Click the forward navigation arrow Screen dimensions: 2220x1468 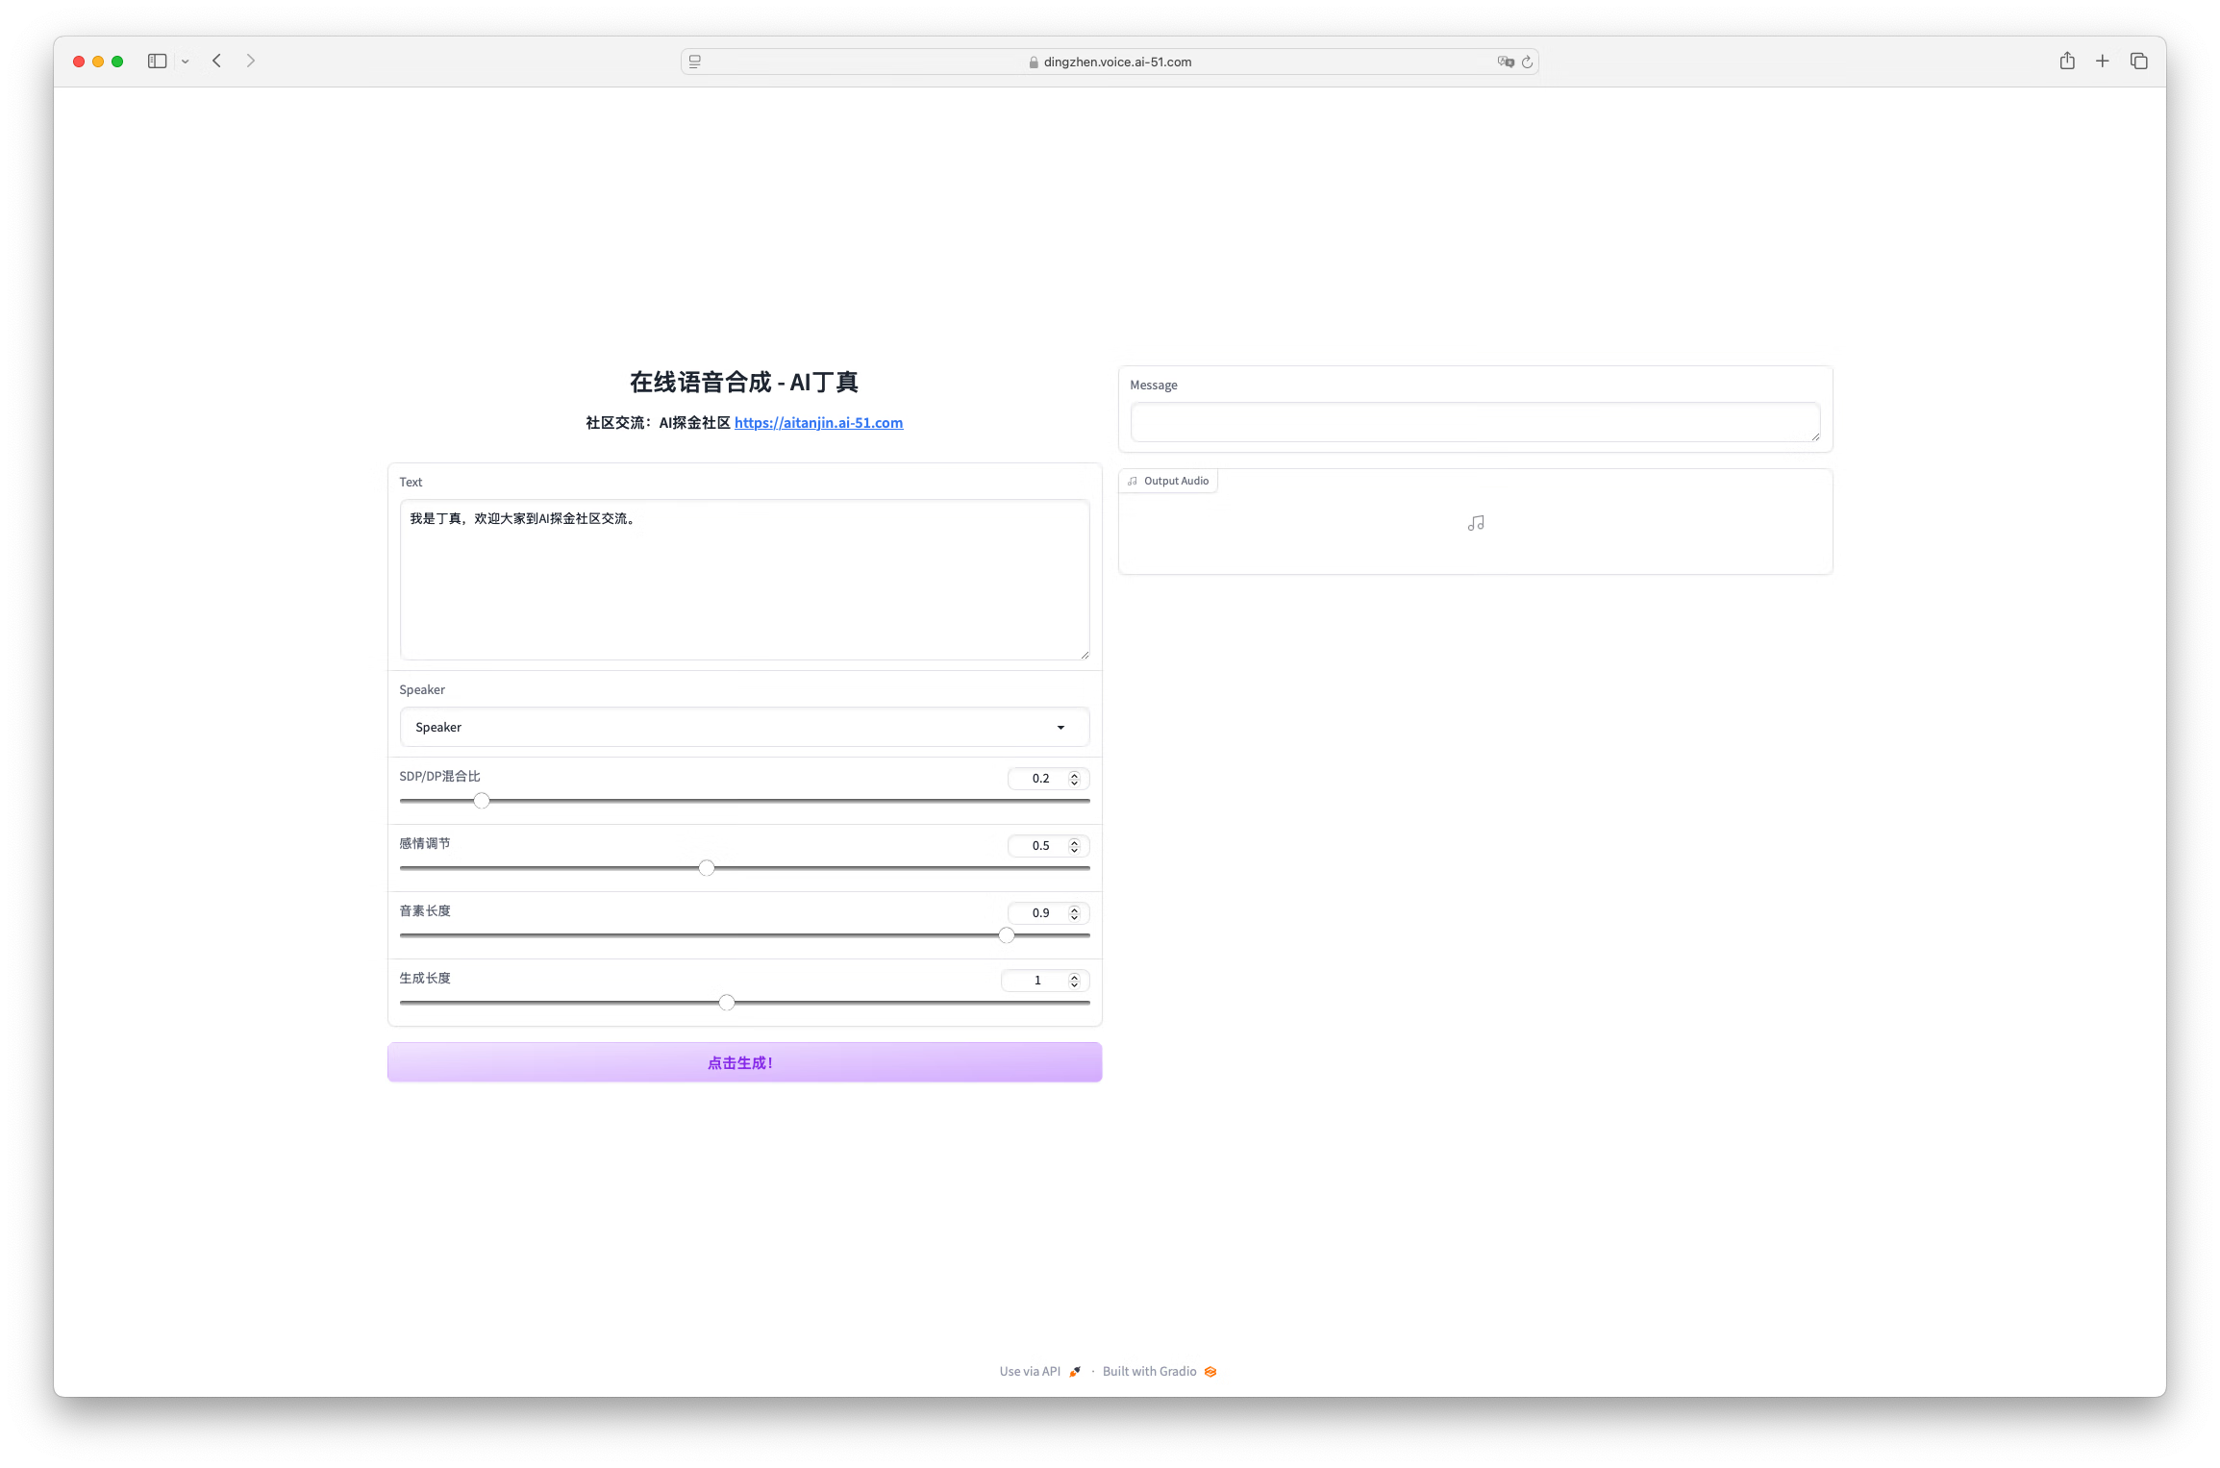251,61
